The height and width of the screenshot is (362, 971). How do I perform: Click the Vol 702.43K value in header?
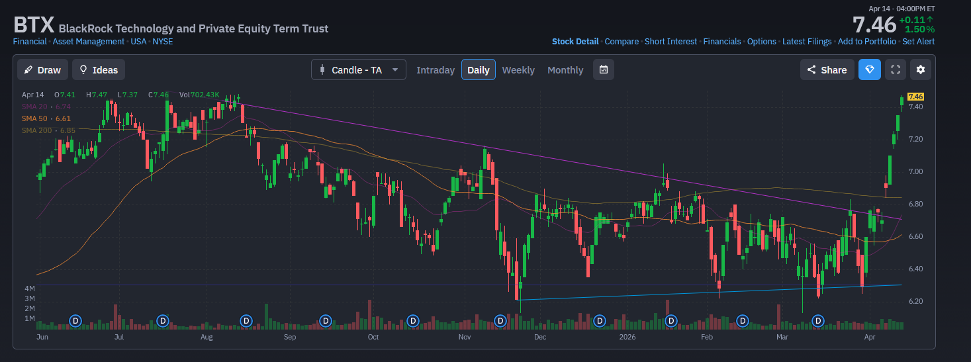pyautogui.click(x=199, y=95)
